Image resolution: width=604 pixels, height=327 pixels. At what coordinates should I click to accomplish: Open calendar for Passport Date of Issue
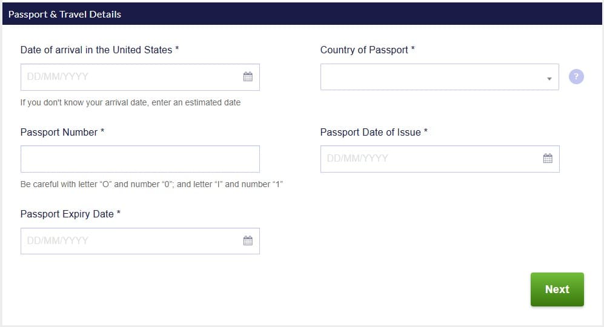pos(548,159)
